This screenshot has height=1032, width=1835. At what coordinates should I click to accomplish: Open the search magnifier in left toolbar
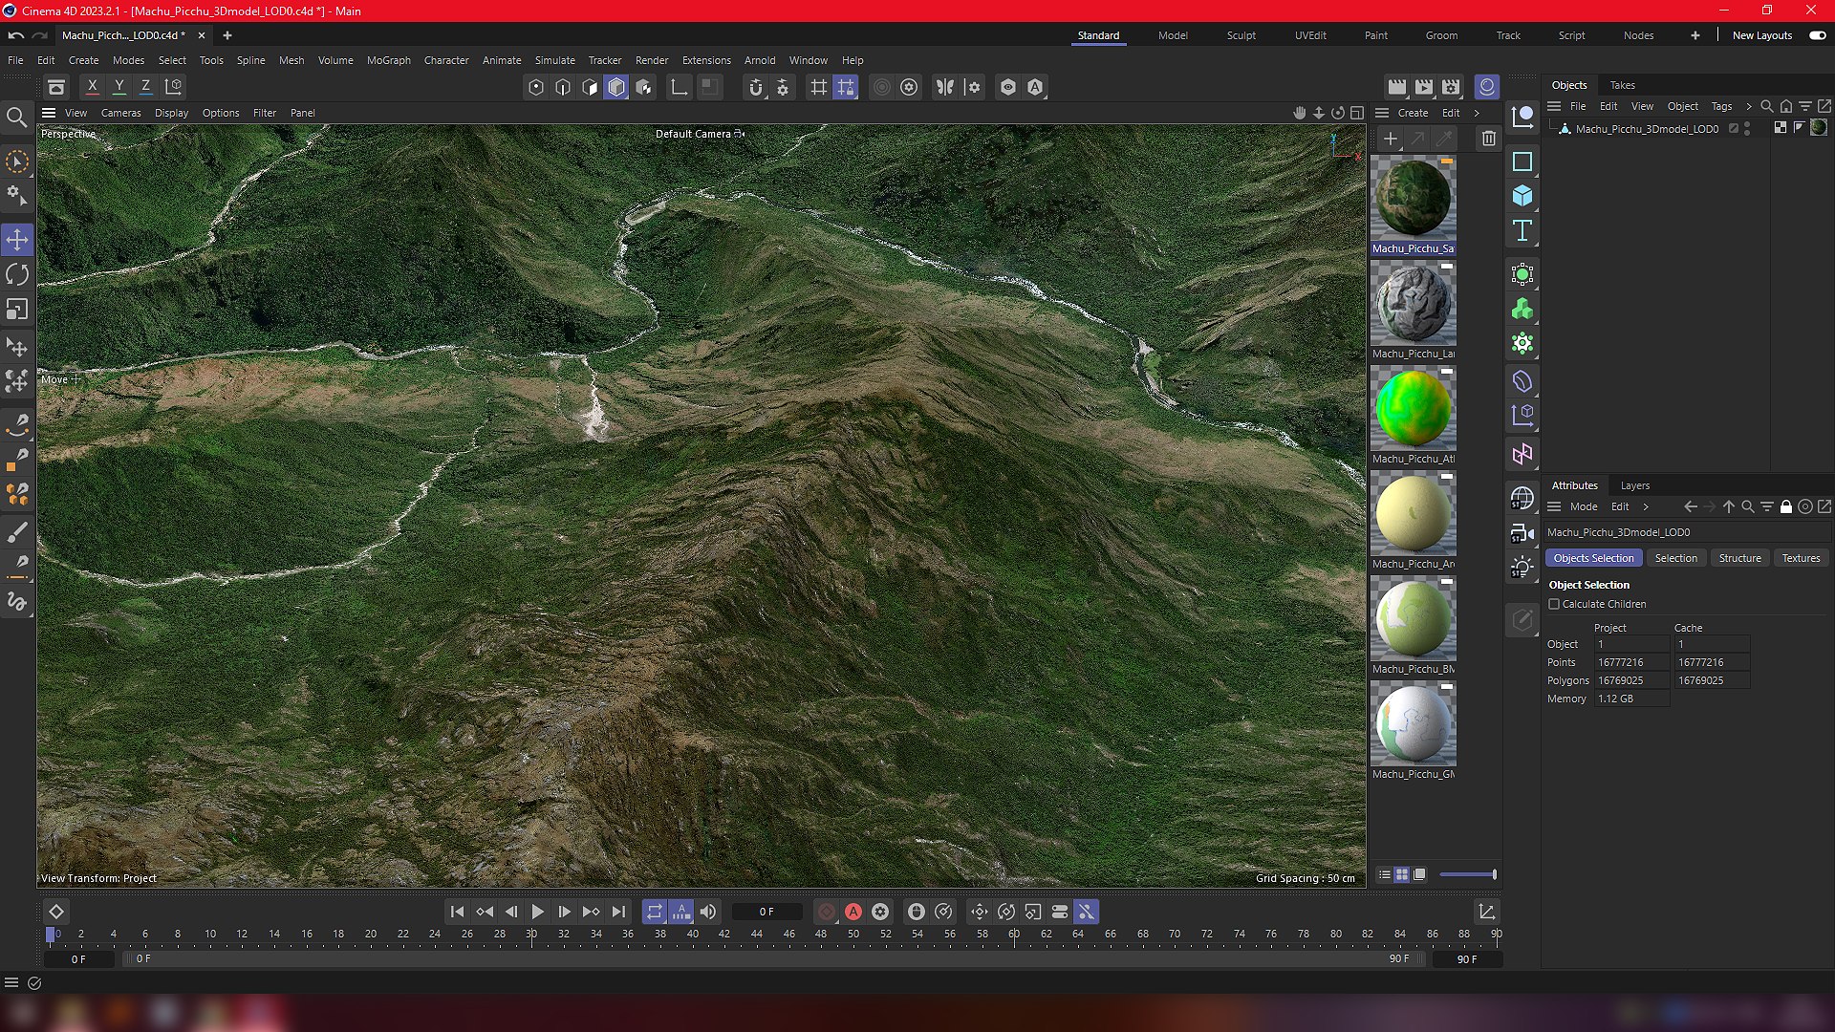[x=16, y=118]
